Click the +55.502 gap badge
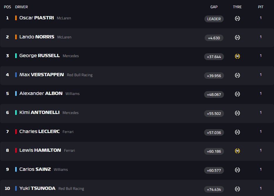 pyautogui.click(x=214, y=113)
